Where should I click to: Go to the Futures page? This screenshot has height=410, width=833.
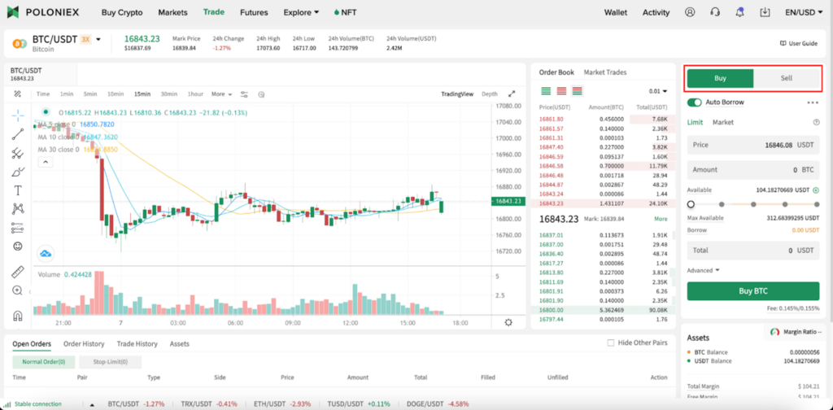254,12
